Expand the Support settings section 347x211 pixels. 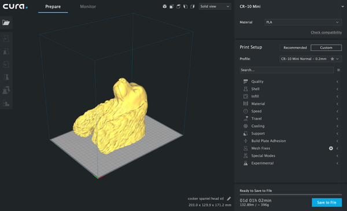[290, 134]
